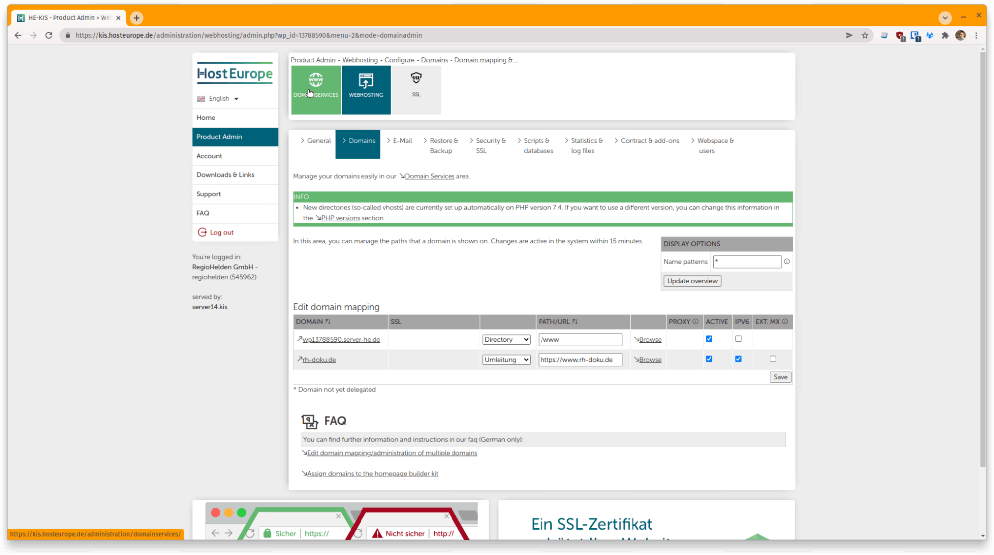Click the https://www.rh-doku.de URL field

click(x=580, y=360)
